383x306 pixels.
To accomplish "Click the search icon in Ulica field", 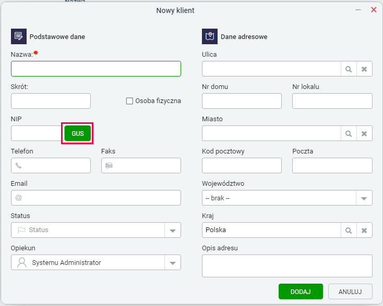I will 349,69.
